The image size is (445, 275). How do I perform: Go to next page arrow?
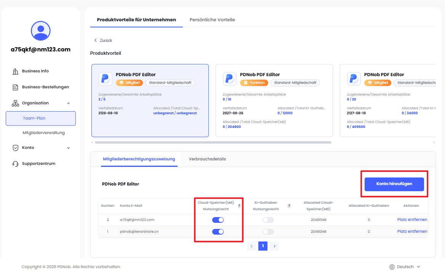click(x=274, y=246)
